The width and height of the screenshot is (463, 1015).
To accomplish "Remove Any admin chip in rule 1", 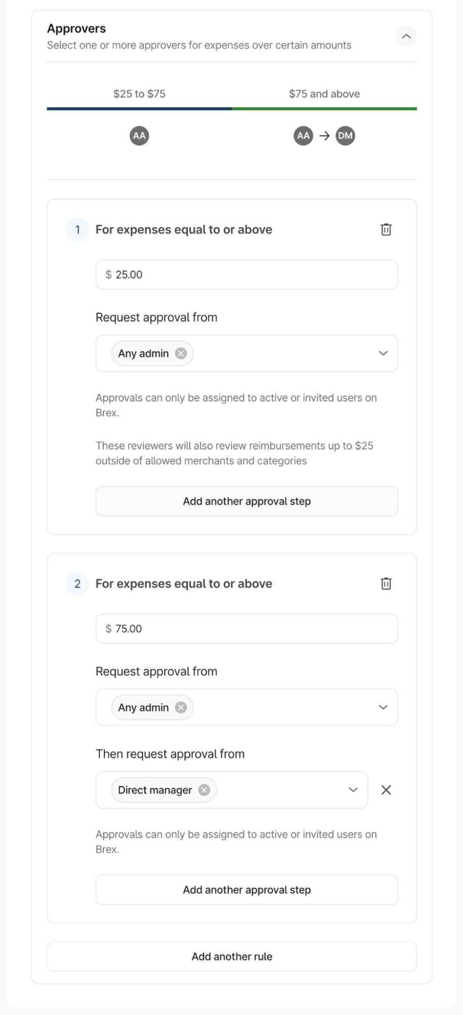I will click(181, 353).
